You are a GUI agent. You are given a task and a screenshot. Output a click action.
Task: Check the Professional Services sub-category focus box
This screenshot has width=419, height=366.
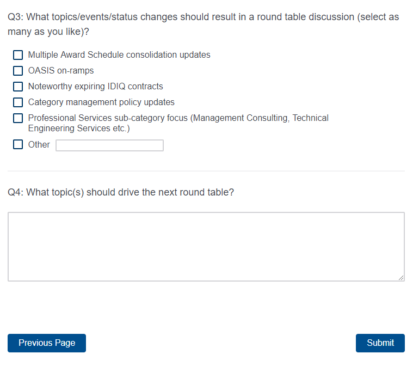[x=18, y=118]
